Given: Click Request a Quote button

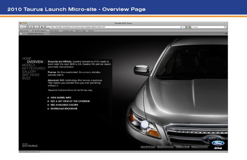Looking at the screenshot, I should [x=182, y=147].
